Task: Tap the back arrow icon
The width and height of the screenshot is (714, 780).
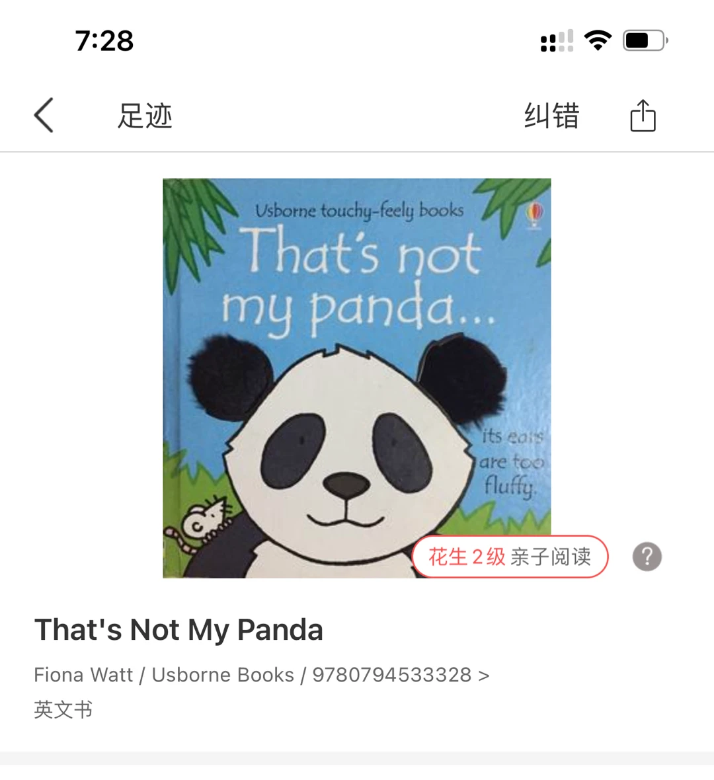Action: pos(44,115)
